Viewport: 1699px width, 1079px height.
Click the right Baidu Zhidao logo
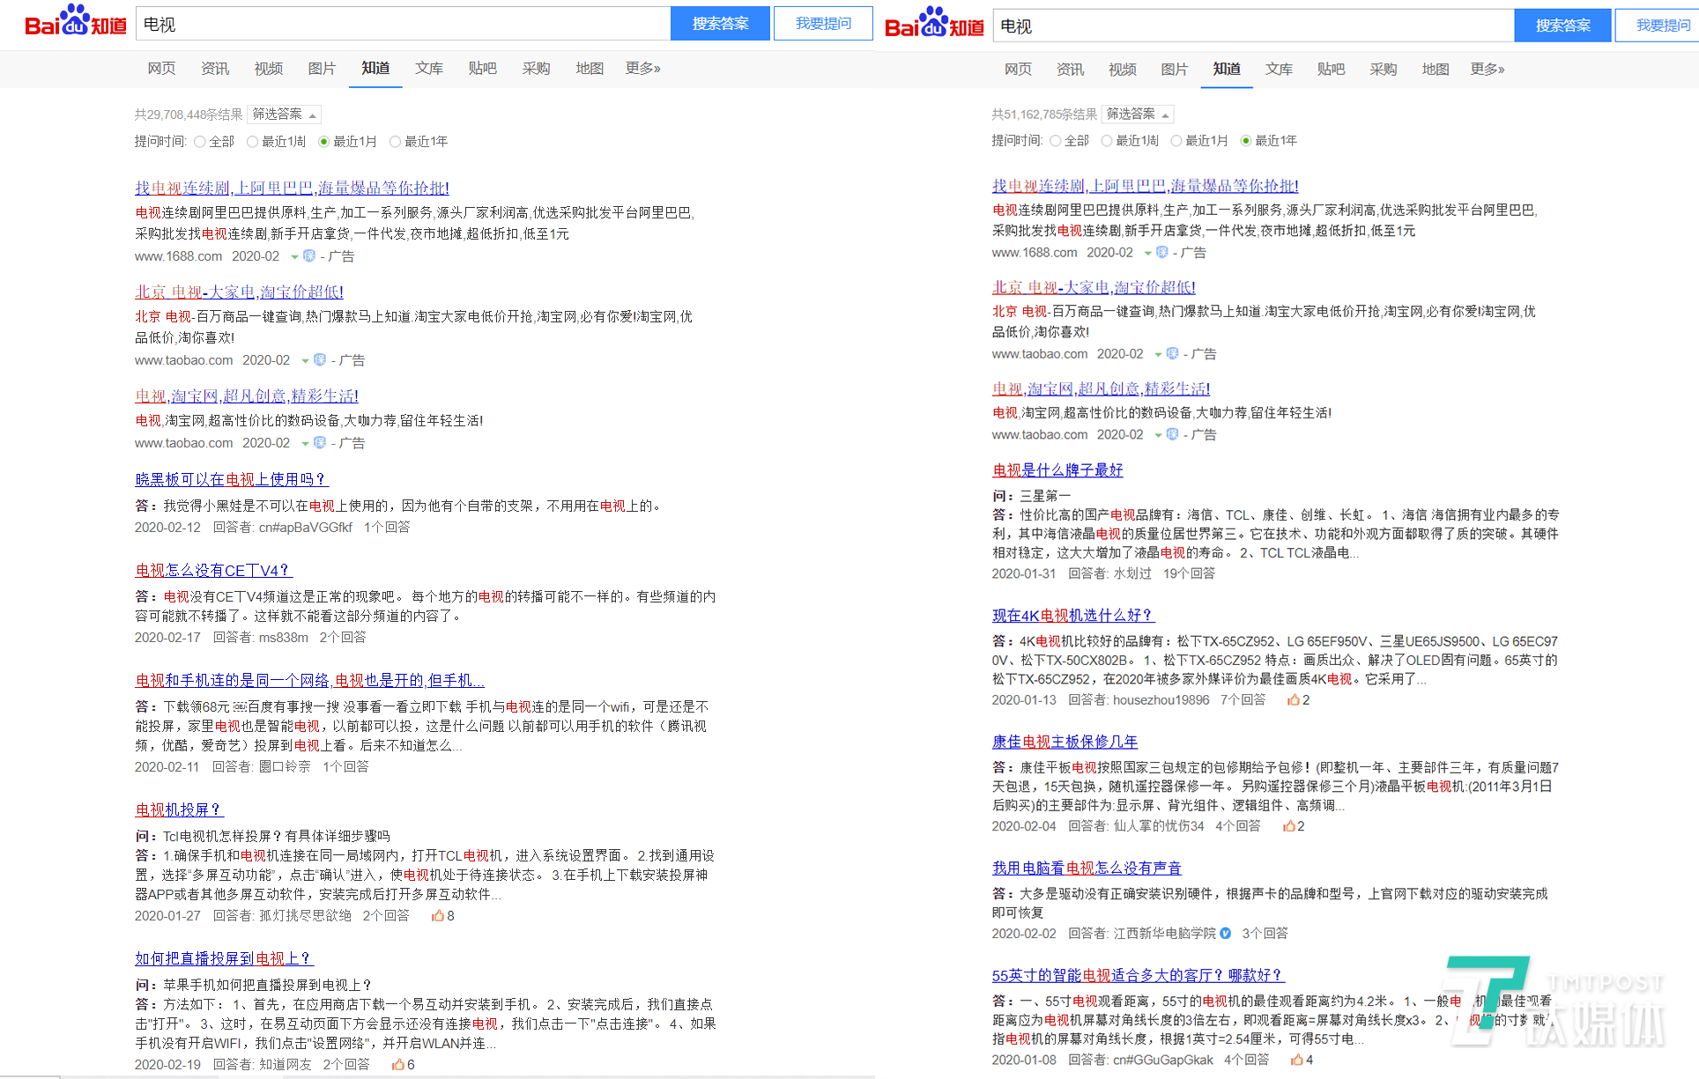pyautogui.click(x=933, y=24)
